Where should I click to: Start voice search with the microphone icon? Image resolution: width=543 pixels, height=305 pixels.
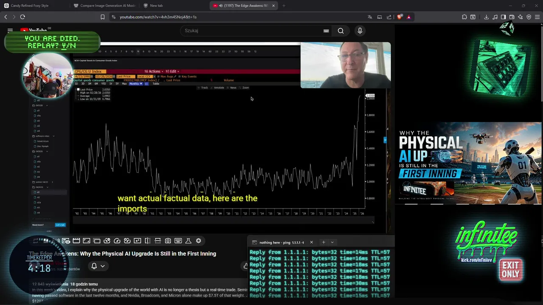click(360, 30)
